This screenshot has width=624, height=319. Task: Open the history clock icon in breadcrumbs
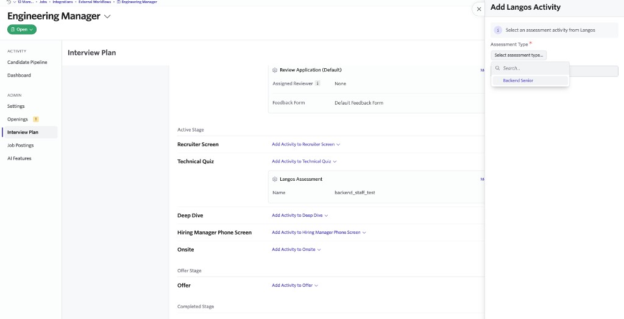[9, 2]
